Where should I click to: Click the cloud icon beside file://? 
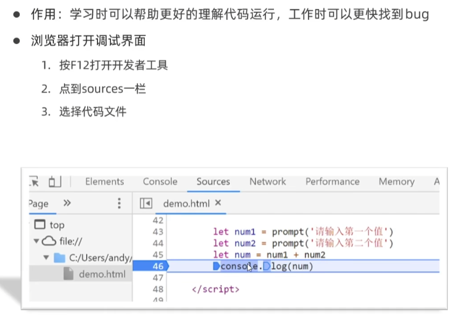tap(49, 241)
